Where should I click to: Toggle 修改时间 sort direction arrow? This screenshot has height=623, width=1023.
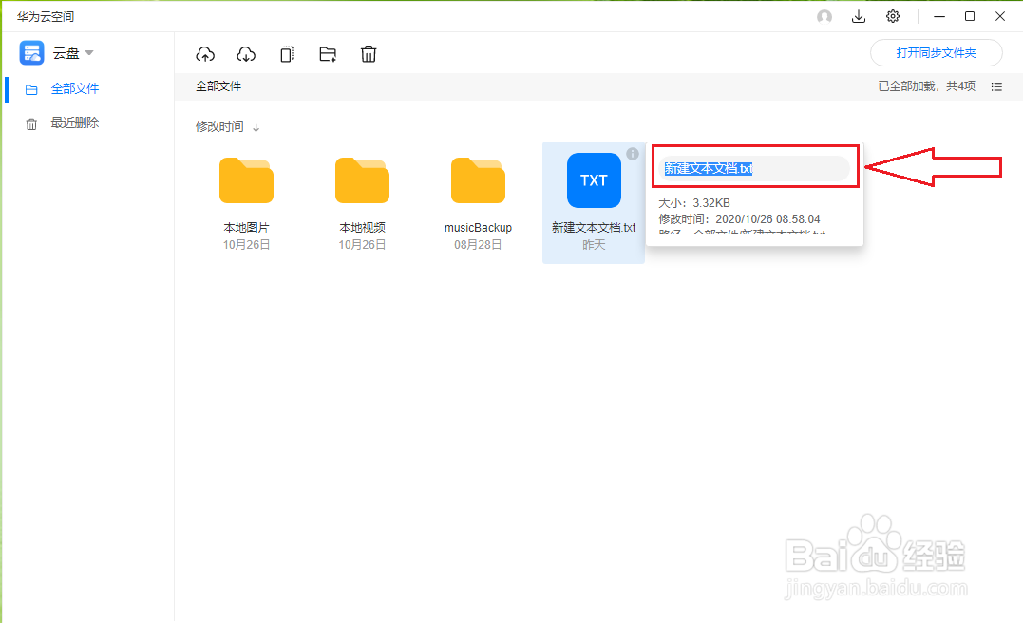click(x=256, y=125)
